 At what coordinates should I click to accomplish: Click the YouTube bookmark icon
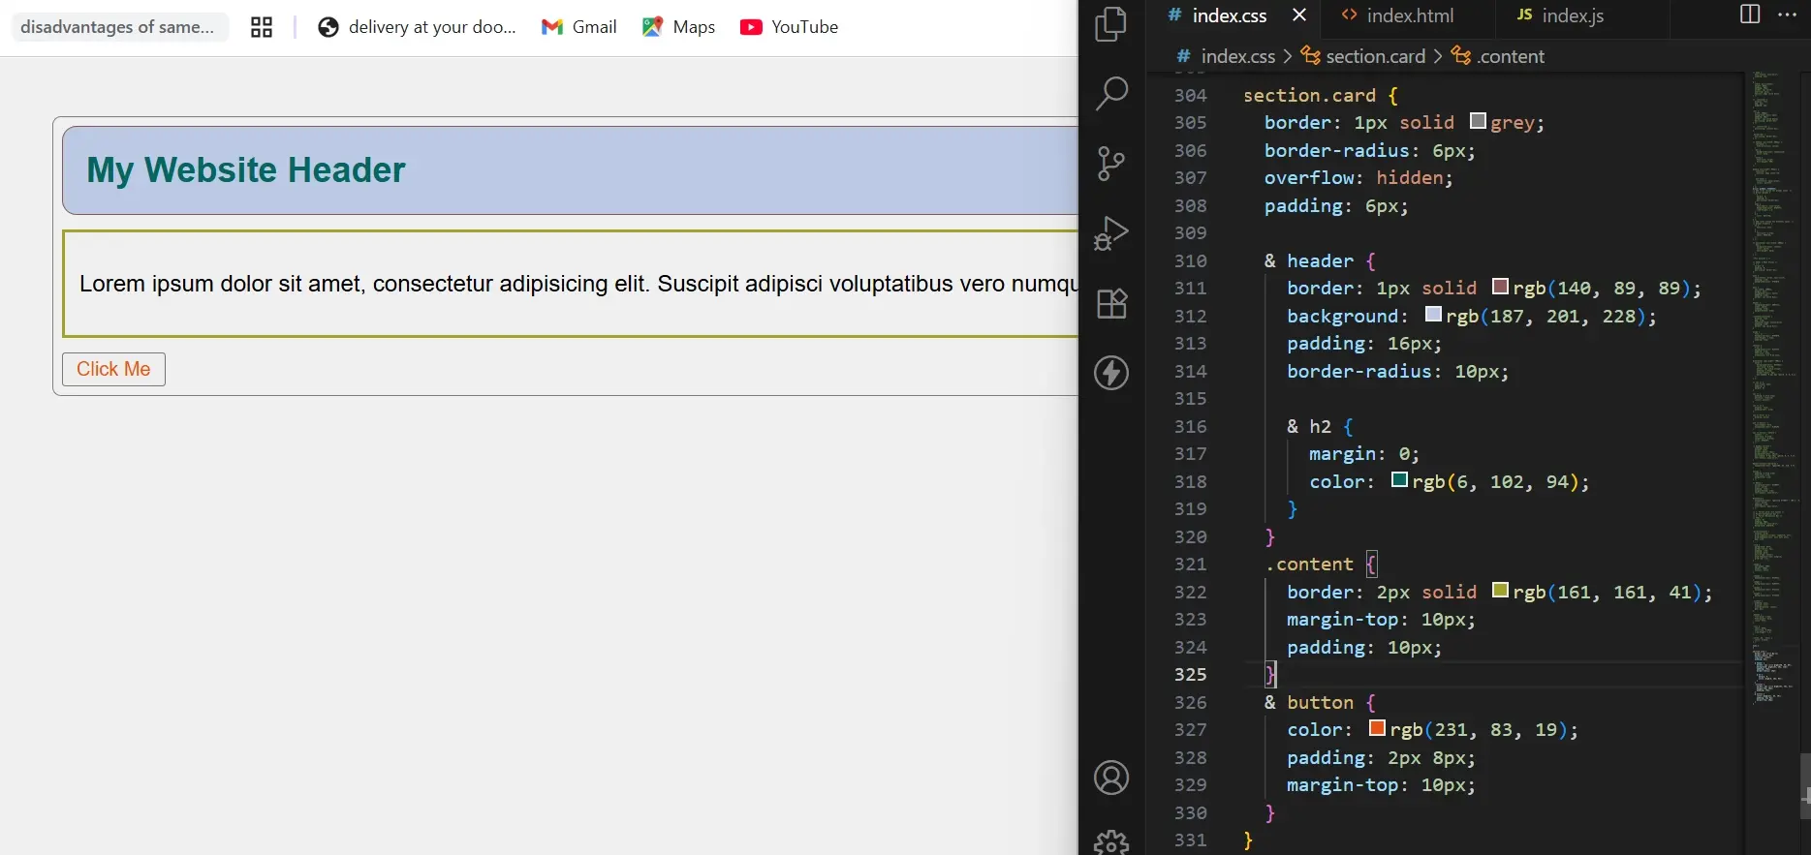pos(751,27)
